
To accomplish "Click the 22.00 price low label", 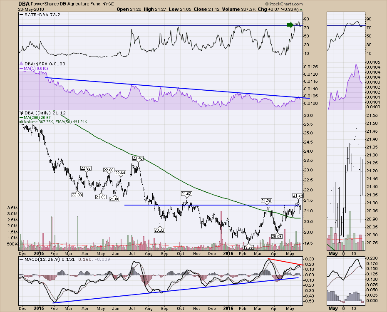I will click(x=77, y=195).
